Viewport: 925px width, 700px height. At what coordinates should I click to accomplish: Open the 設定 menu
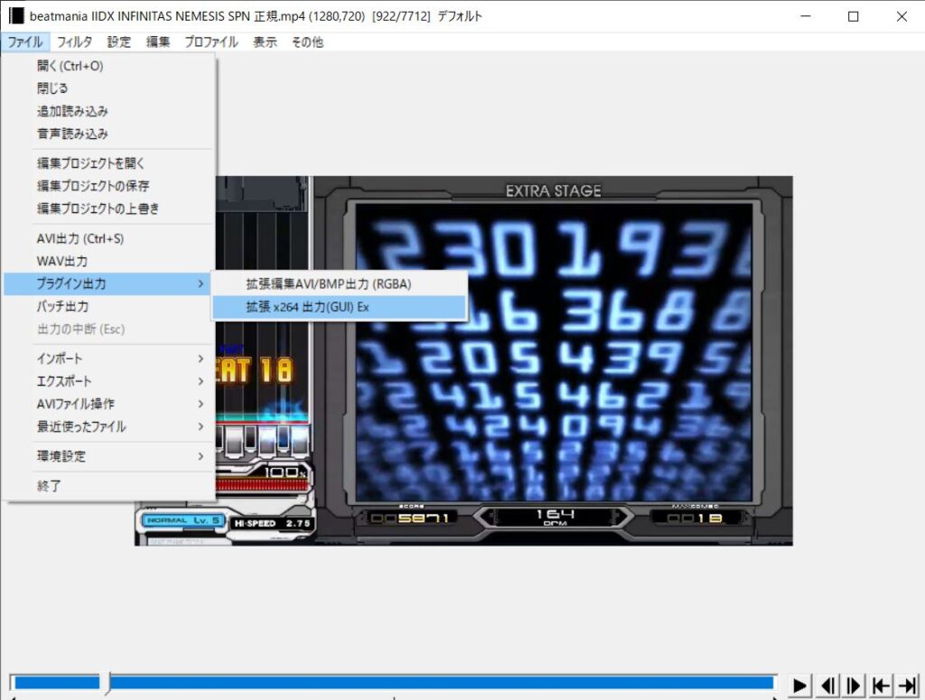click(118, 42)
